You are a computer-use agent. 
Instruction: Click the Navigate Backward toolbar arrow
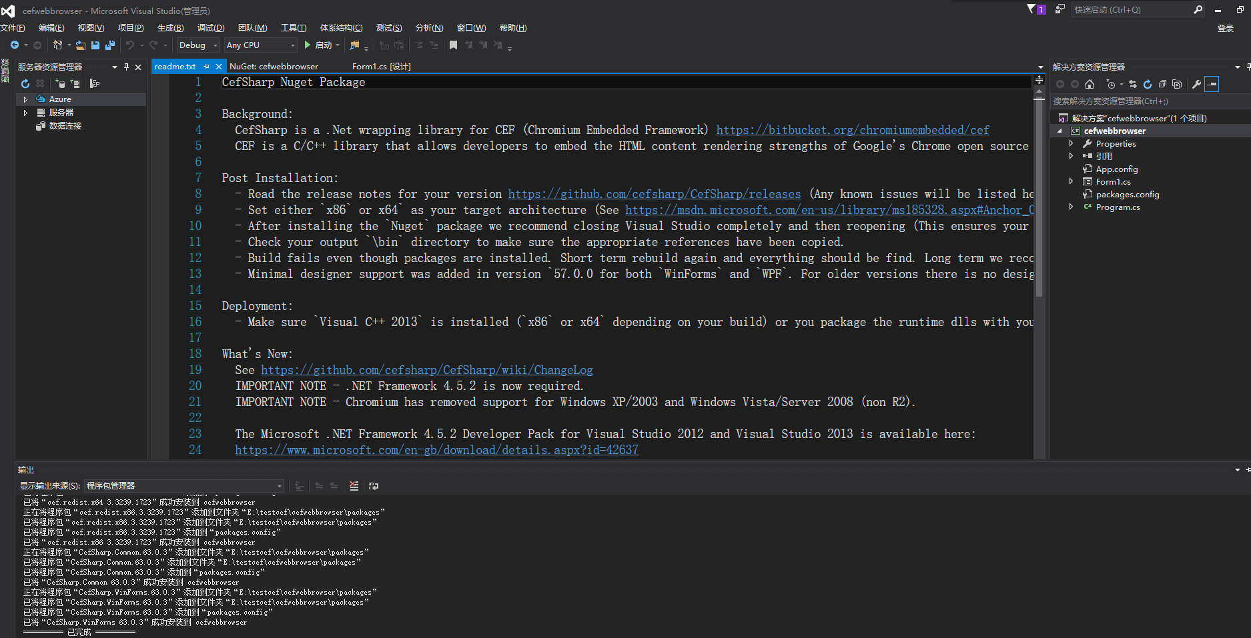tap(14, 45)
